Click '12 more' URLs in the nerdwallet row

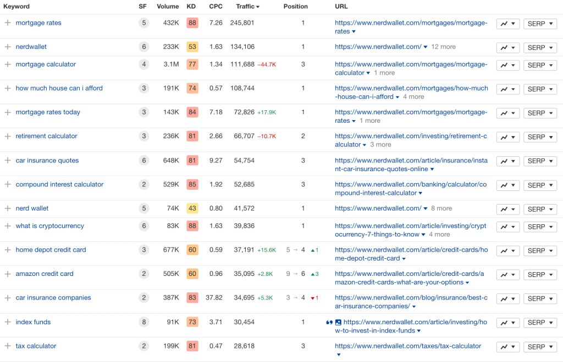pos(444,47)
